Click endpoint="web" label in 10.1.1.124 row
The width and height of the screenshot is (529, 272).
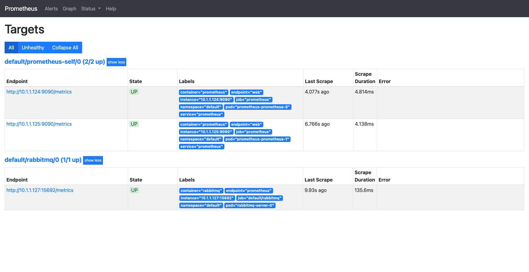246,92
